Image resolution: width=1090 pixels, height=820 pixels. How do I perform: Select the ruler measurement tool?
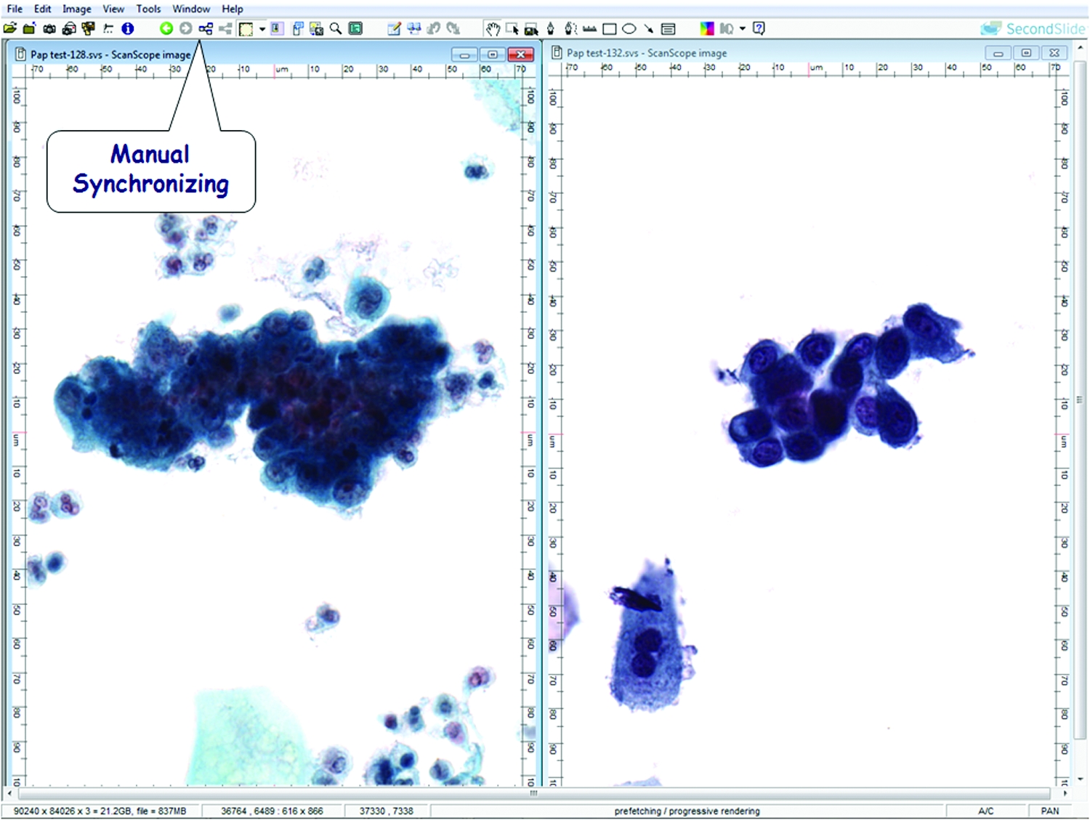[590, 28]
